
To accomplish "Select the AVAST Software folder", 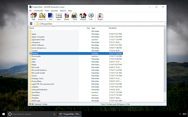I will point(76,45).
